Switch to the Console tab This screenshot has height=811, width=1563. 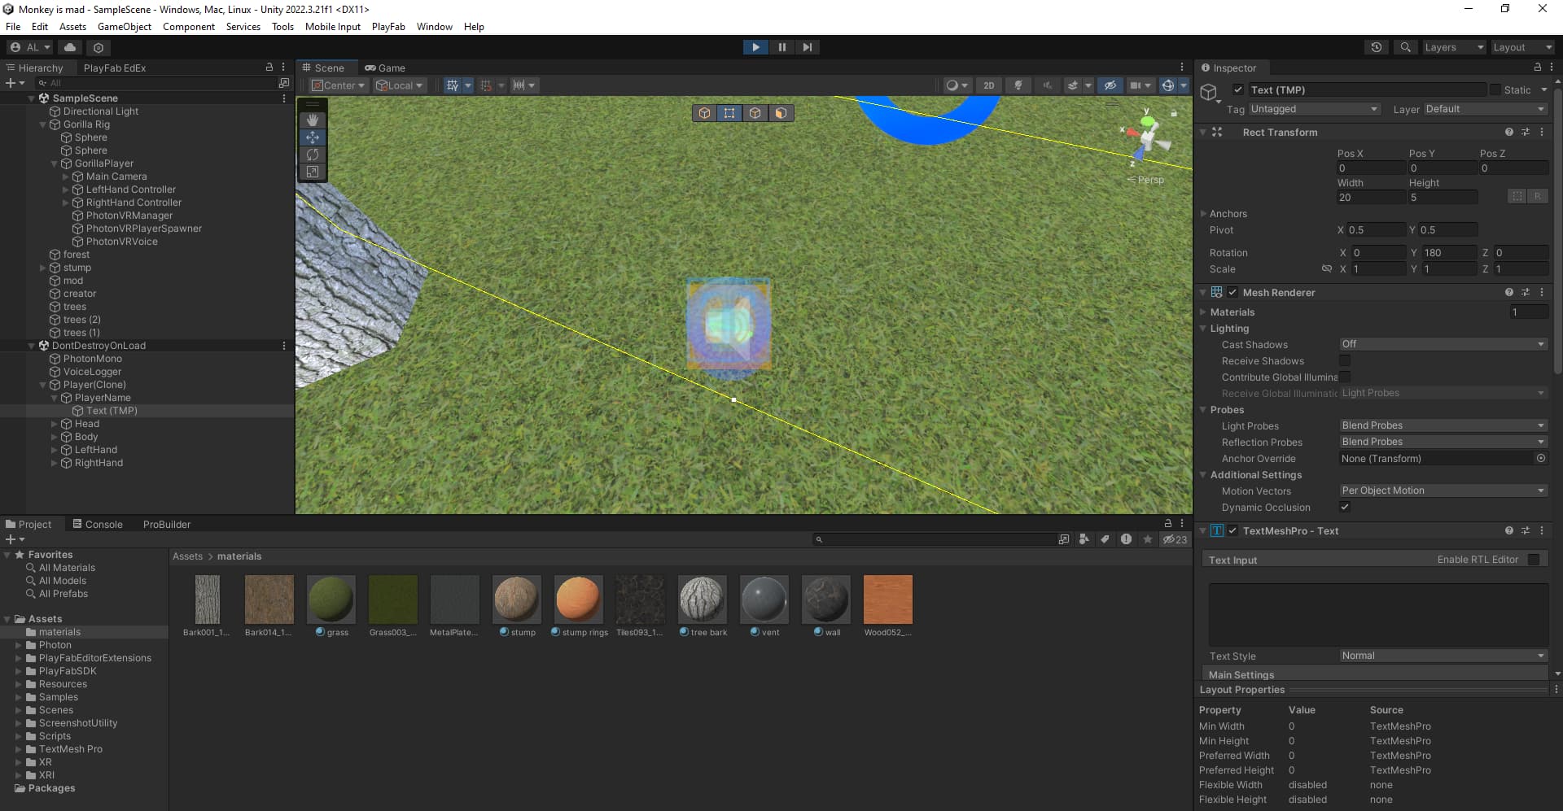click(103, 524)
